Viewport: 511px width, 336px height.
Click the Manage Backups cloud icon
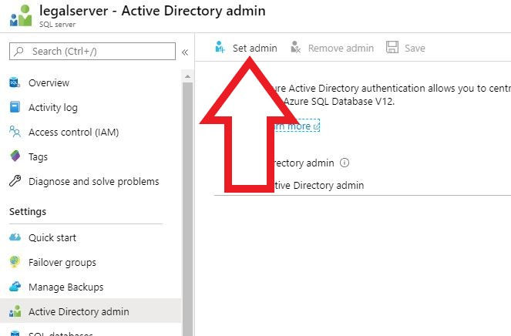click(15, 287)
